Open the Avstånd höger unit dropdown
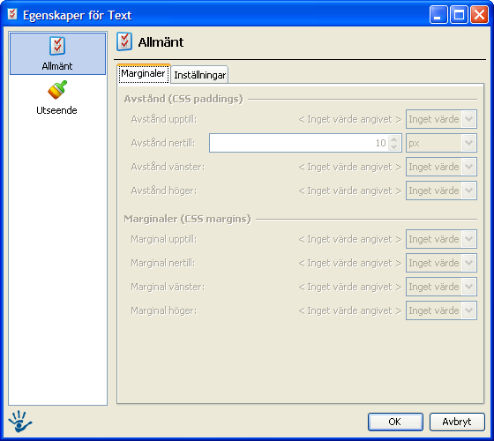Screen dimensions: 494x441 coord(441,191)
